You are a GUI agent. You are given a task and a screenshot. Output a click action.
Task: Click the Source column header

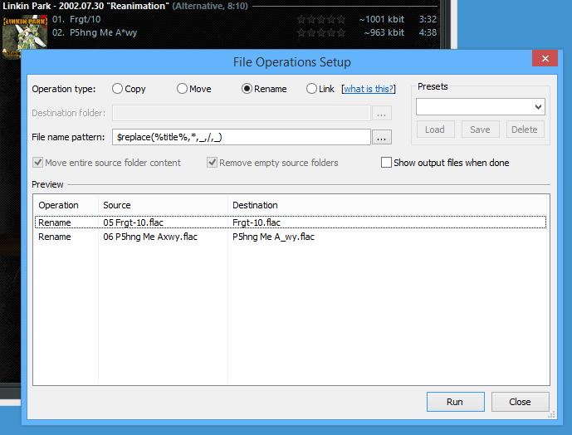point(163,205)
